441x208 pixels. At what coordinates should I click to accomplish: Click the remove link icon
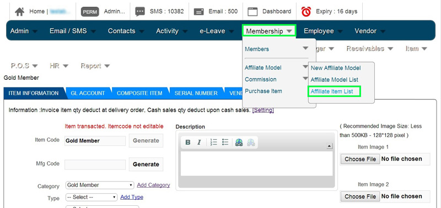[251, 143]
